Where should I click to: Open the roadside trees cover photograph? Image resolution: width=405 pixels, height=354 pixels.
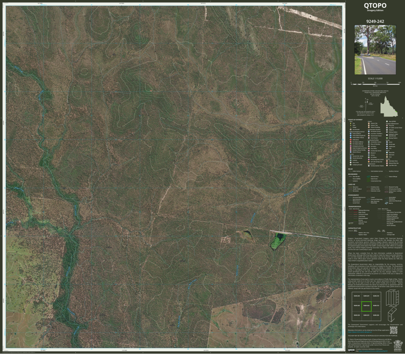pyautogui.click(x=375, y=50)
